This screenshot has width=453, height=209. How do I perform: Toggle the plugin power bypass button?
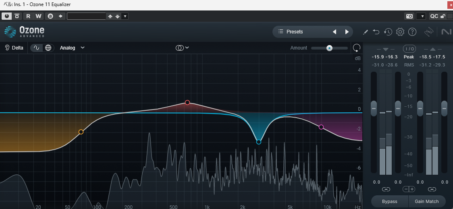click(7, 16)
